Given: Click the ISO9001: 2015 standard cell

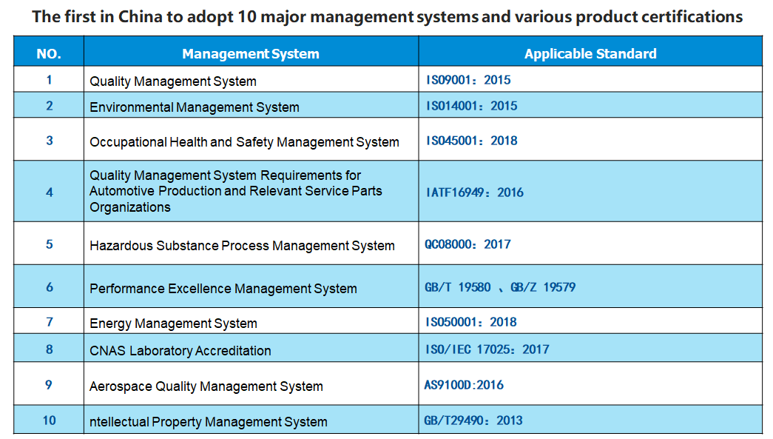Looking at the screenshot, I should point(590,79).
